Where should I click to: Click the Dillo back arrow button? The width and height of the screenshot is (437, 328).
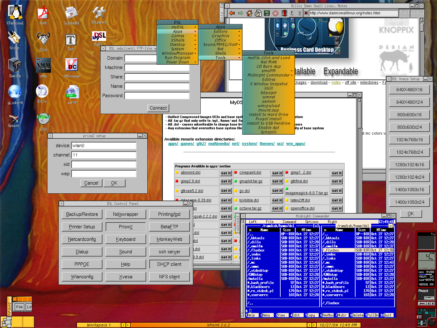click(x=232, y=13)
